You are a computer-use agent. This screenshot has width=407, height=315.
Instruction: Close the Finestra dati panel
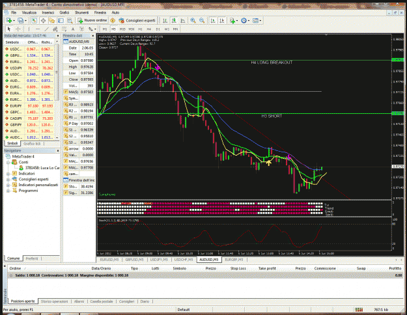click(x=92, y=36)
